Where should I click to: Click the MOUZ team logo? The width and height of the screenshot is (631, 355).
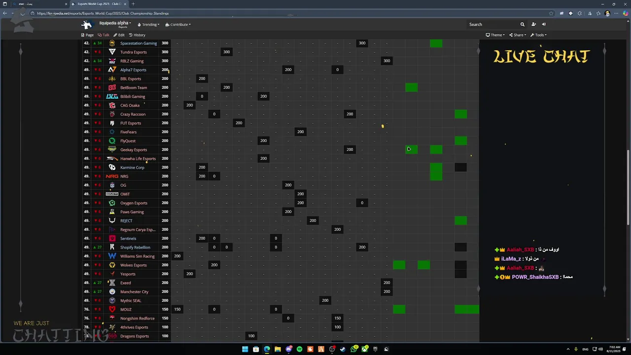pos(112,309)
